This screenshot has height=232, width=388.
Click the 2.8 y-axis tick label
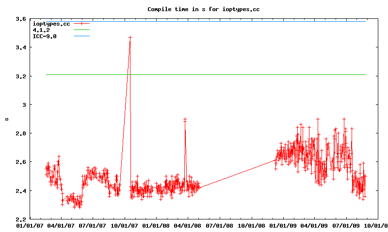[20, 133]
